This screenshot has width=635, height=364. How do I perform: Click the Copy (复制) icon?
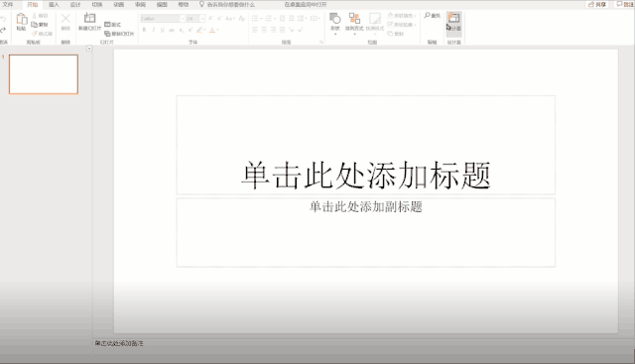click(x=35, y=25)
